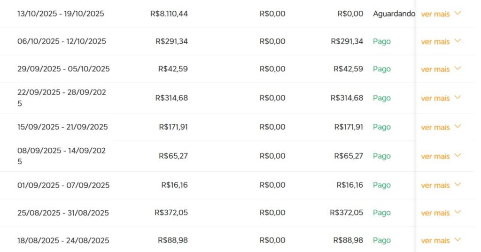Screen dimensions: 481x252
Task: Click the "Aguardando" status label
Action: [394, 14]
